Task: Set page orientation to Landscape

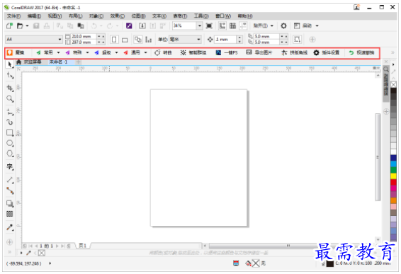Action: [125, 40]
